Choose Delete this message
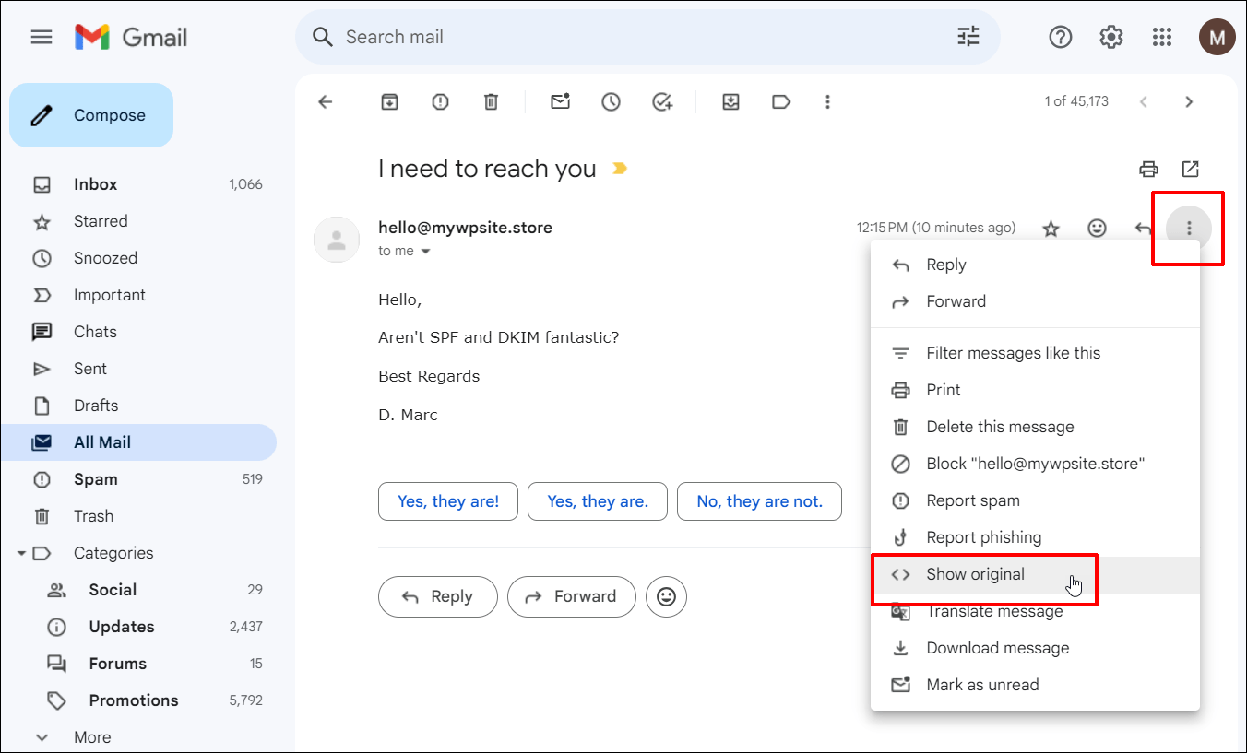This screenshot has width=1247, height=753. point(1035,427)
